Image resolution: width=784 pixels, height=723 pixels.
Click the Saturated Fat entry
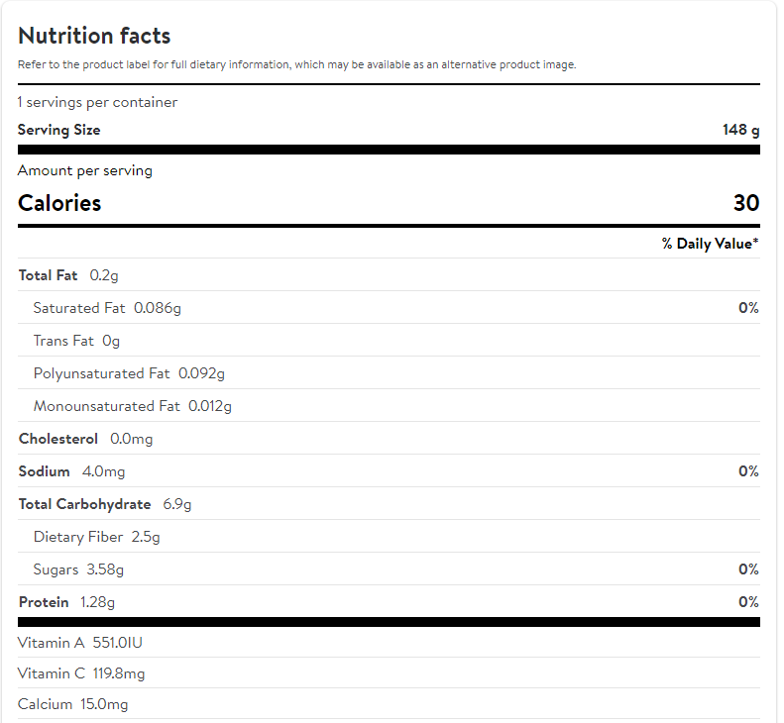pyautogui.click(x=107, y=308)
